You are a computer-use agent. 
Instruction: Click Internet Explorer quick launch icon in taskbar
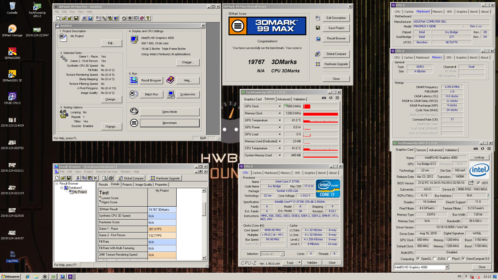point(27,277)
